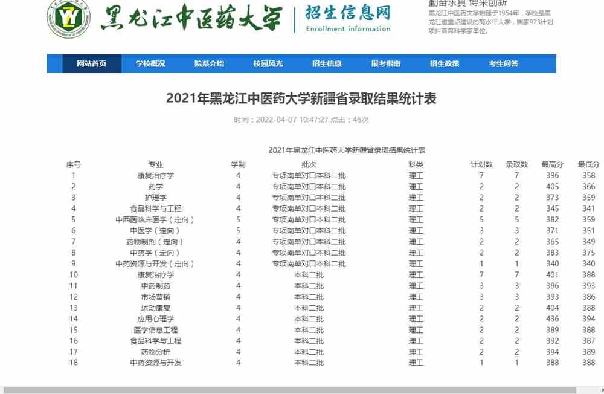Select the timestamp 2022-04-07 10:47:27
The width and height of the screenshot is (604, 394).
[x=292, y=120]
